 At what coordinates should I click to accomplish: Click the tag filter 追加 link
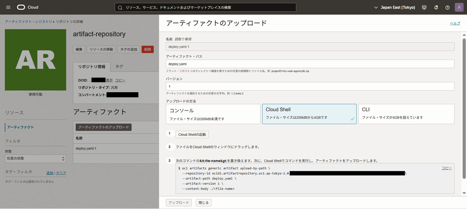(x=50, y=172)
